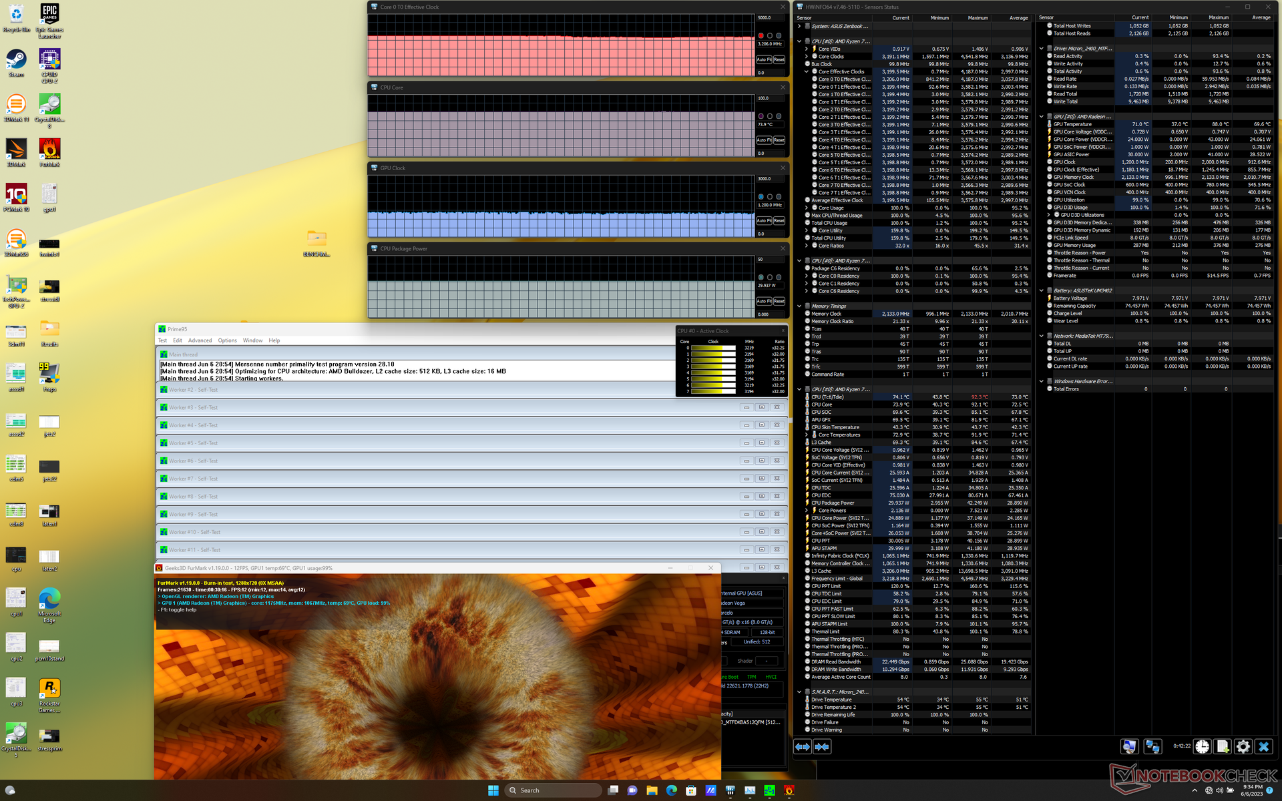The width and height of the screenshot is (1282, 801).
Task: Click HWiNFO shrink columns arrows icon
Action: click(x=822, y=747)
